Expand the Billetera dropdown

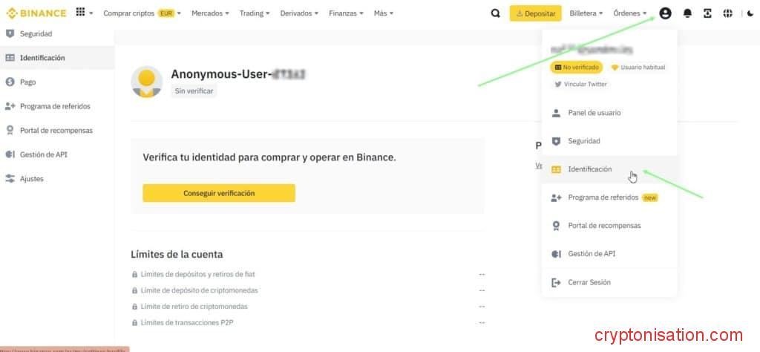(585, 13)
